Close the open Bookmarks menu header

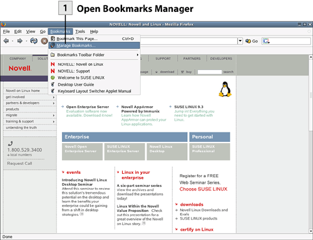tap(60, 31)
